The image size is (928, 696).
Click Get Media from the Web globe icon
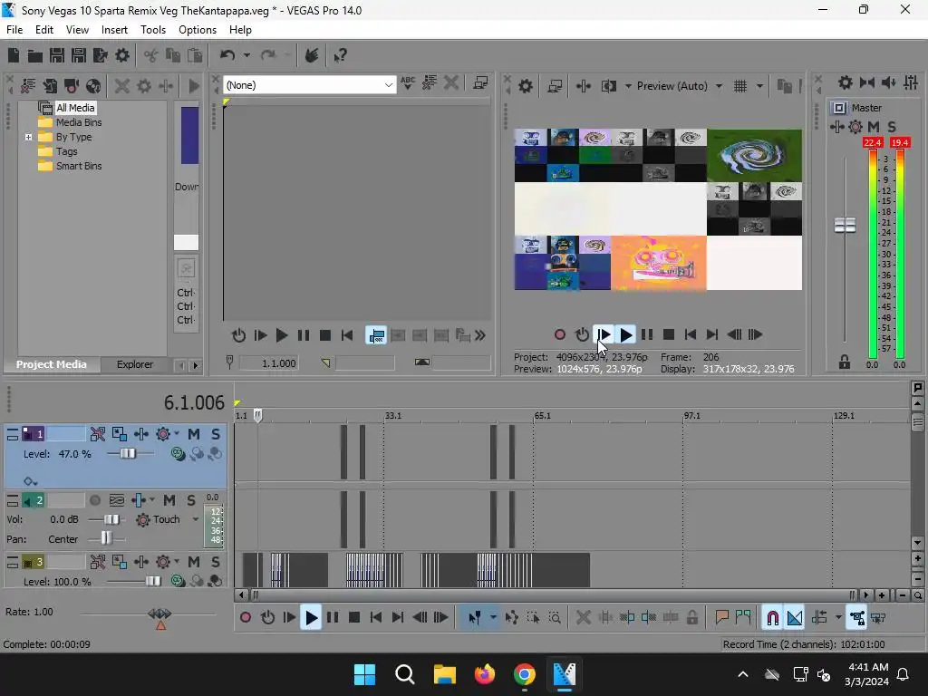(x=93, y=86)
